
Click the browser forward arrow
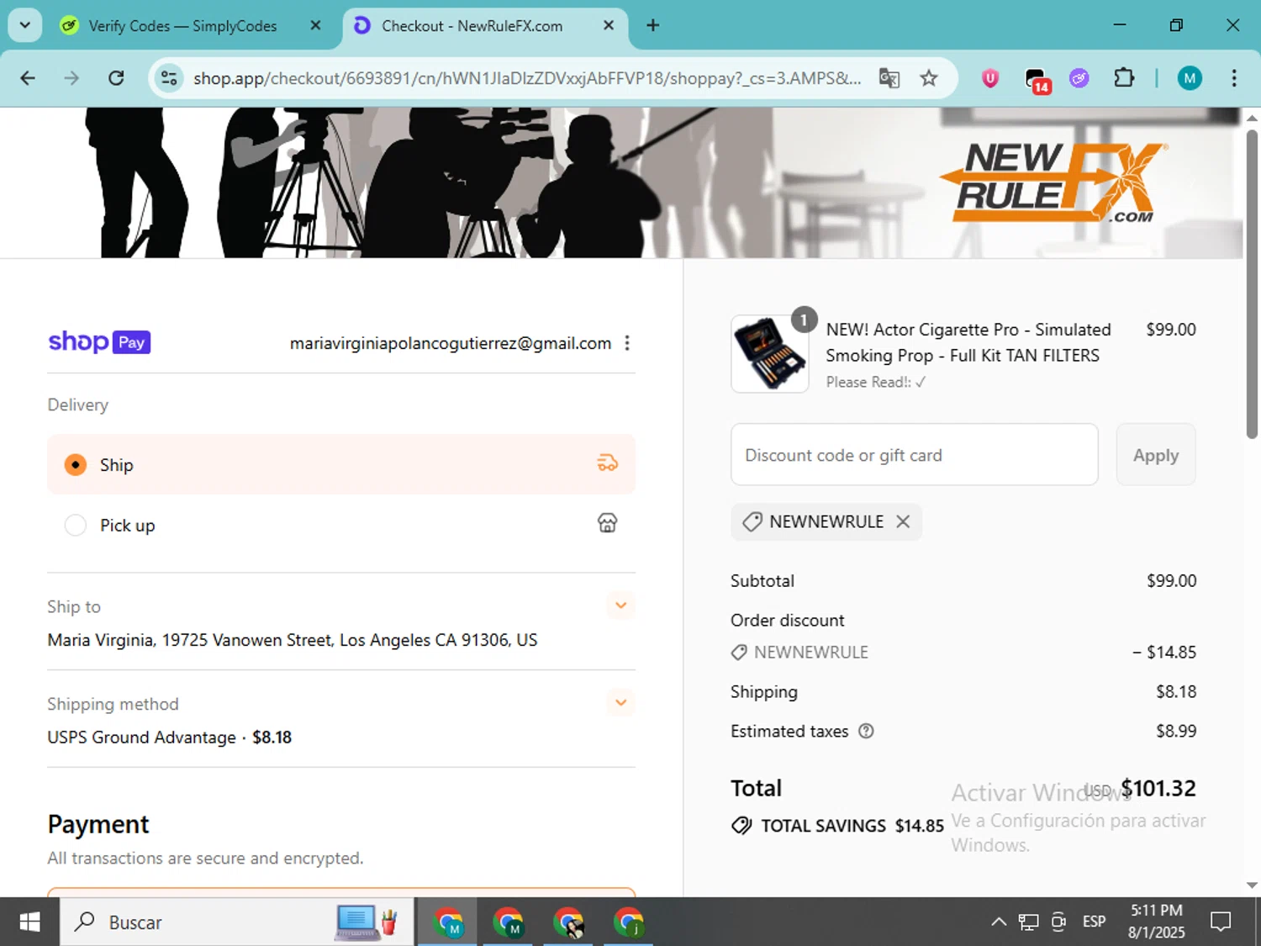click(x=71, y=78)
